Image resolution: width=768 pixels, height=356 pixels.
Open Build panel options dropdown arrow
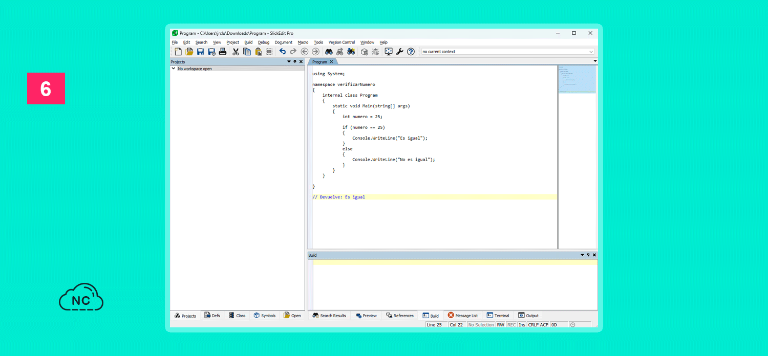[x=582, y=255]
